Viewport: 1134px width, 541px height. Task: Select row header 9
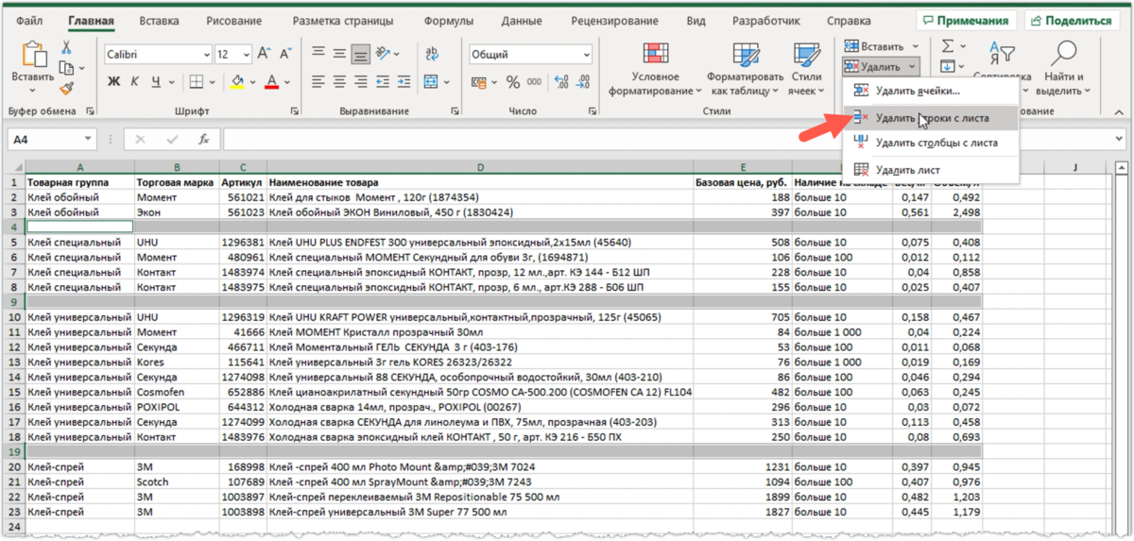coord(15,302)
